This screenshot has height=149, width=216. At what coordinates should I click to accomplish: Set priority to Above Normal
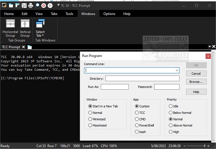click(171, 125)
